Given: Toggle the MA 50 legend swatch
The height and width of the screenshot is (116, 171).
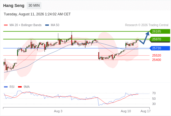Looking at the screenshot, I should tap(47, 25).
